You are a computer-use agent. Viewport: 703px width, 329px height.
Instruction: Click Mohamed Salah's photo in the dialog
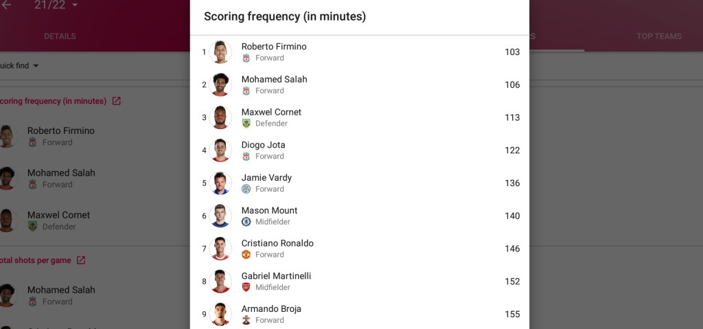(220, 85)
